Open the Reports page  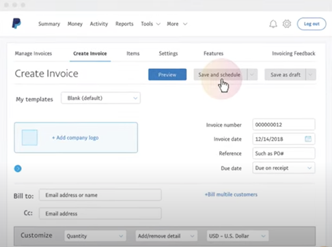pyautogui.click(x=124, y=24)
